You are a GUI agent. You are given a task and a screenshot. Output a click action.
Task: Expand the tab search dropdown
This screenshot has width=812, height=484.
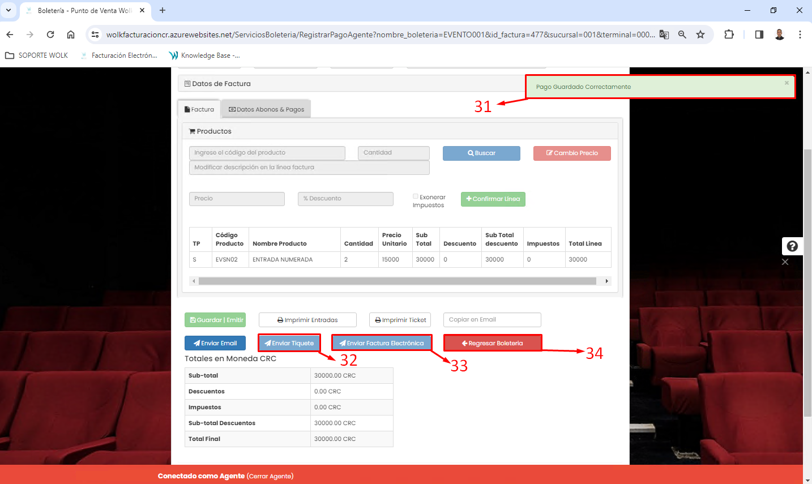tap(8, 10)
